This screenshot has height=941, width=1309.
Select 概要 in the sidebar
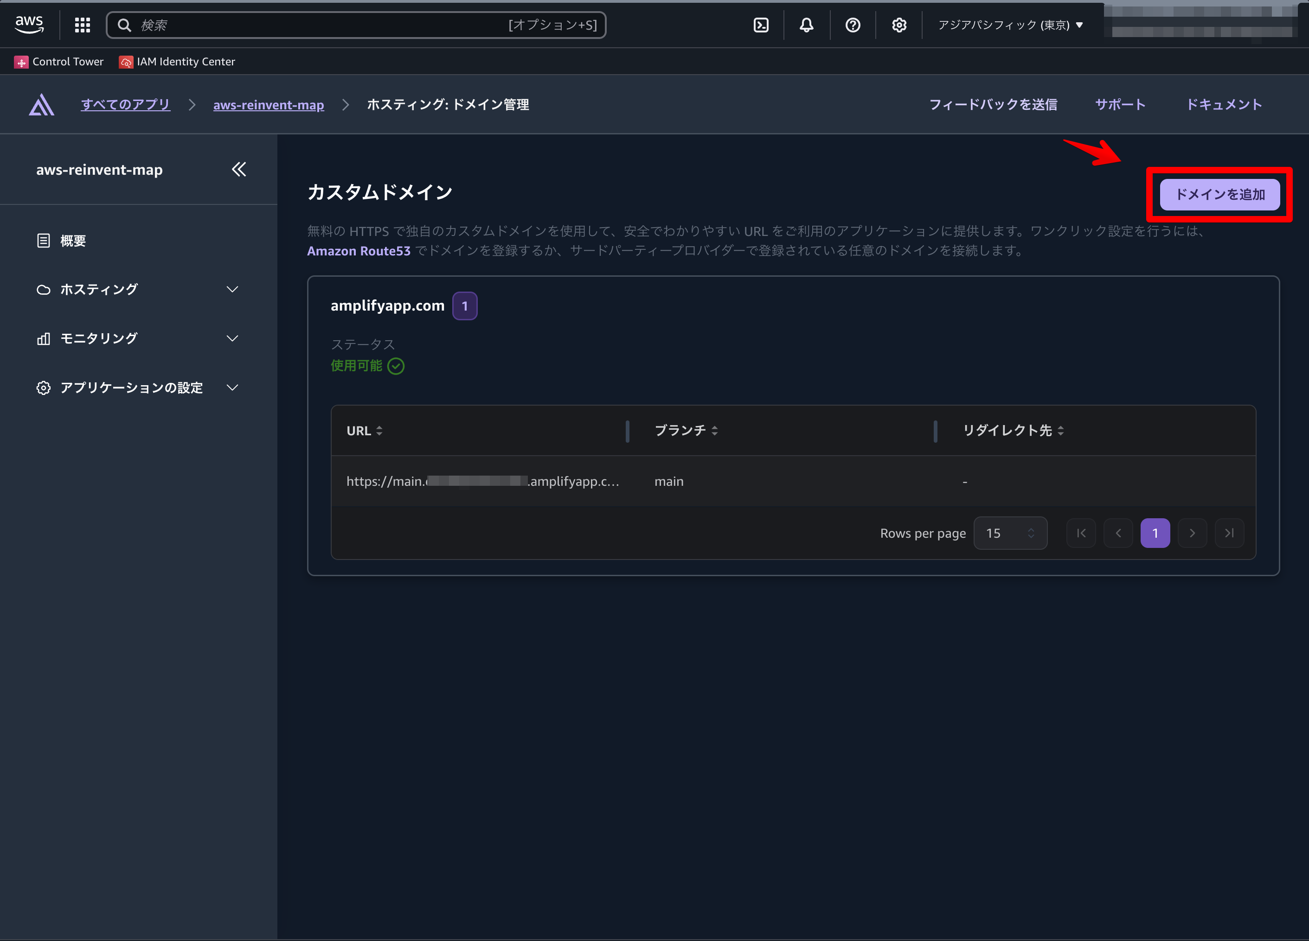[x=73, y=241]
